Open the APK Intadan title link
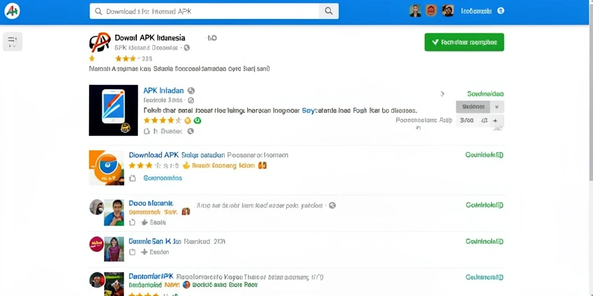This screenshot has width=593, height=296. (x=163, y=91)
